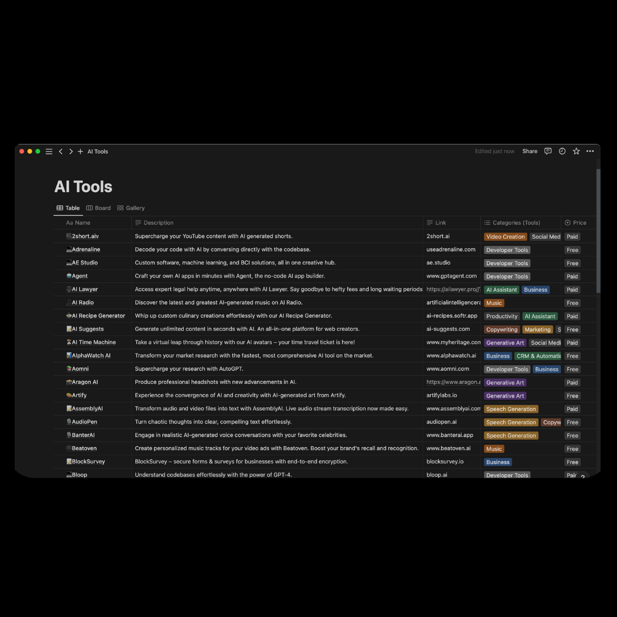Click the AlphaWatch AI chart icon
The image size is (617, 617).
pos(69,355)
